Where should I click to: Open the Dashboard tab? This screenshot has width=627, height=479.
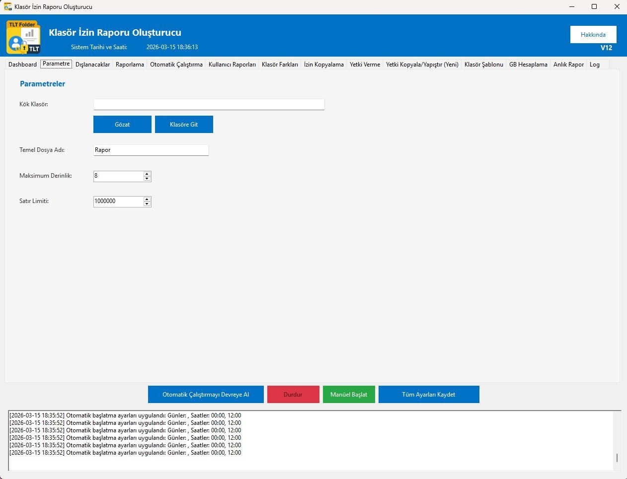pyautogui.click(x=22, y=65)
